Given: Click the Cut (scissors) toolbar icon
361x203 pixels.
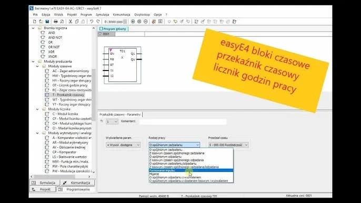Looking at the screenshot, I should coord(71,22).
